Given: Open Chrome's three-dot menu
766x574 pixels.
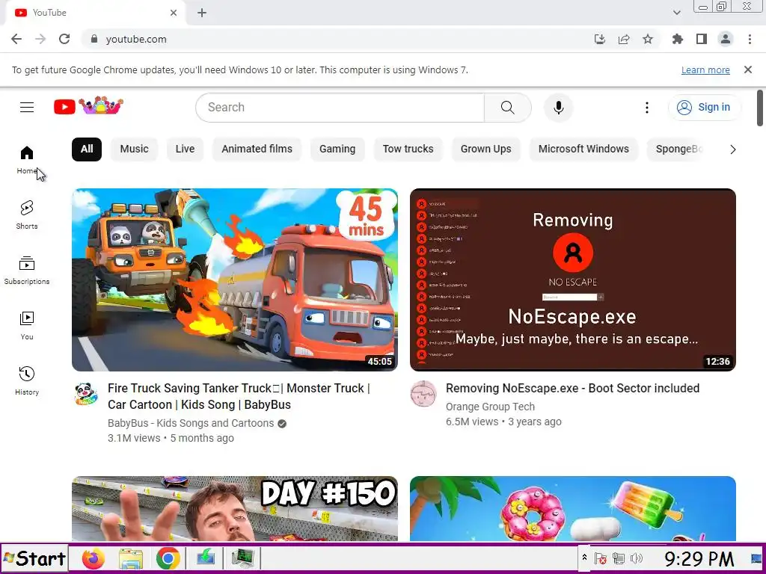Looking at the screenshot, I should tap(750, 39).
